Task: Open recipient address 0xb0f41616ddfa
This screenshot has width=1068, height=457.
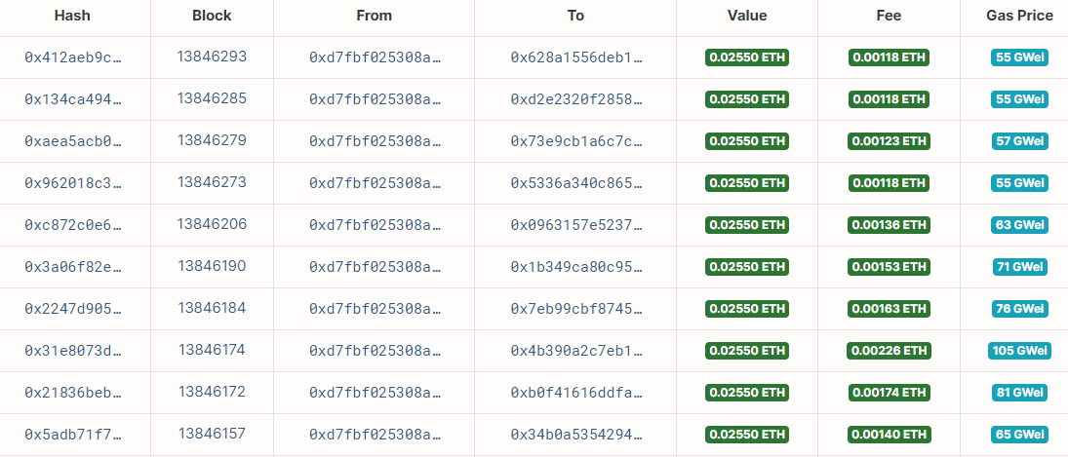Action: (x=576, y=393)
